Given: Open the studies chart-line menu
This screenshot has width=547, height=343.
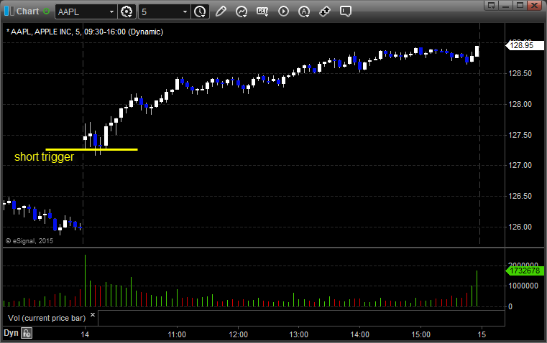Looking at the screenshot, I should pos(242,11).
